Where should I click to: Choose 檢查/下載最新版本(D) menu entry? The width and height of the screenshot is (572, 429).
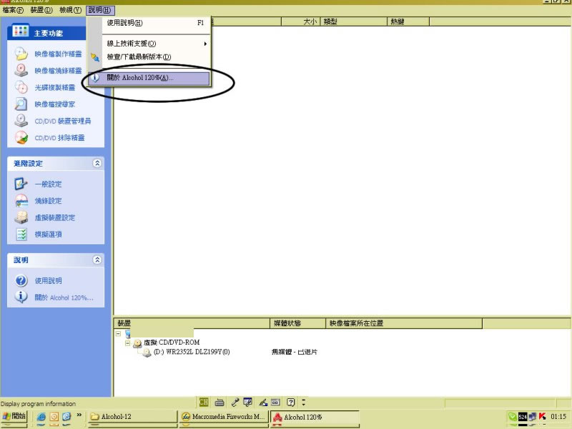[157, 57]
